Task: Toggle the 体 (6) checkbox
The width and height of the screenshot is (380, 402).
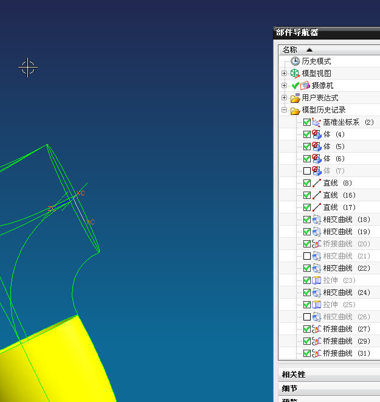Action: click(x=306, y=159)
